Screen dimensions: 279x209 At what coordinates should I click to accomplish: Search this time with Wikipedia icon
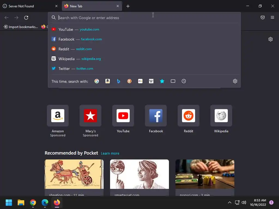(151, 81)
